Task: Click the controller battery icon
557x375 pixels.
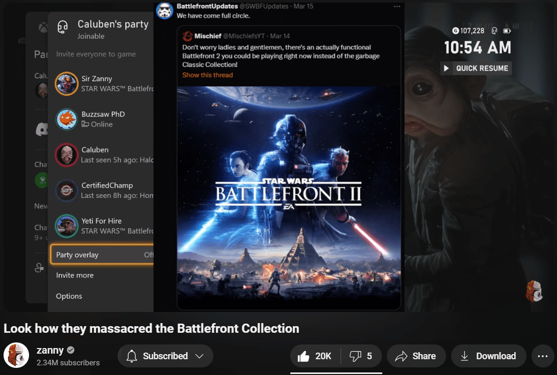Action: click(x=507, y=31)
